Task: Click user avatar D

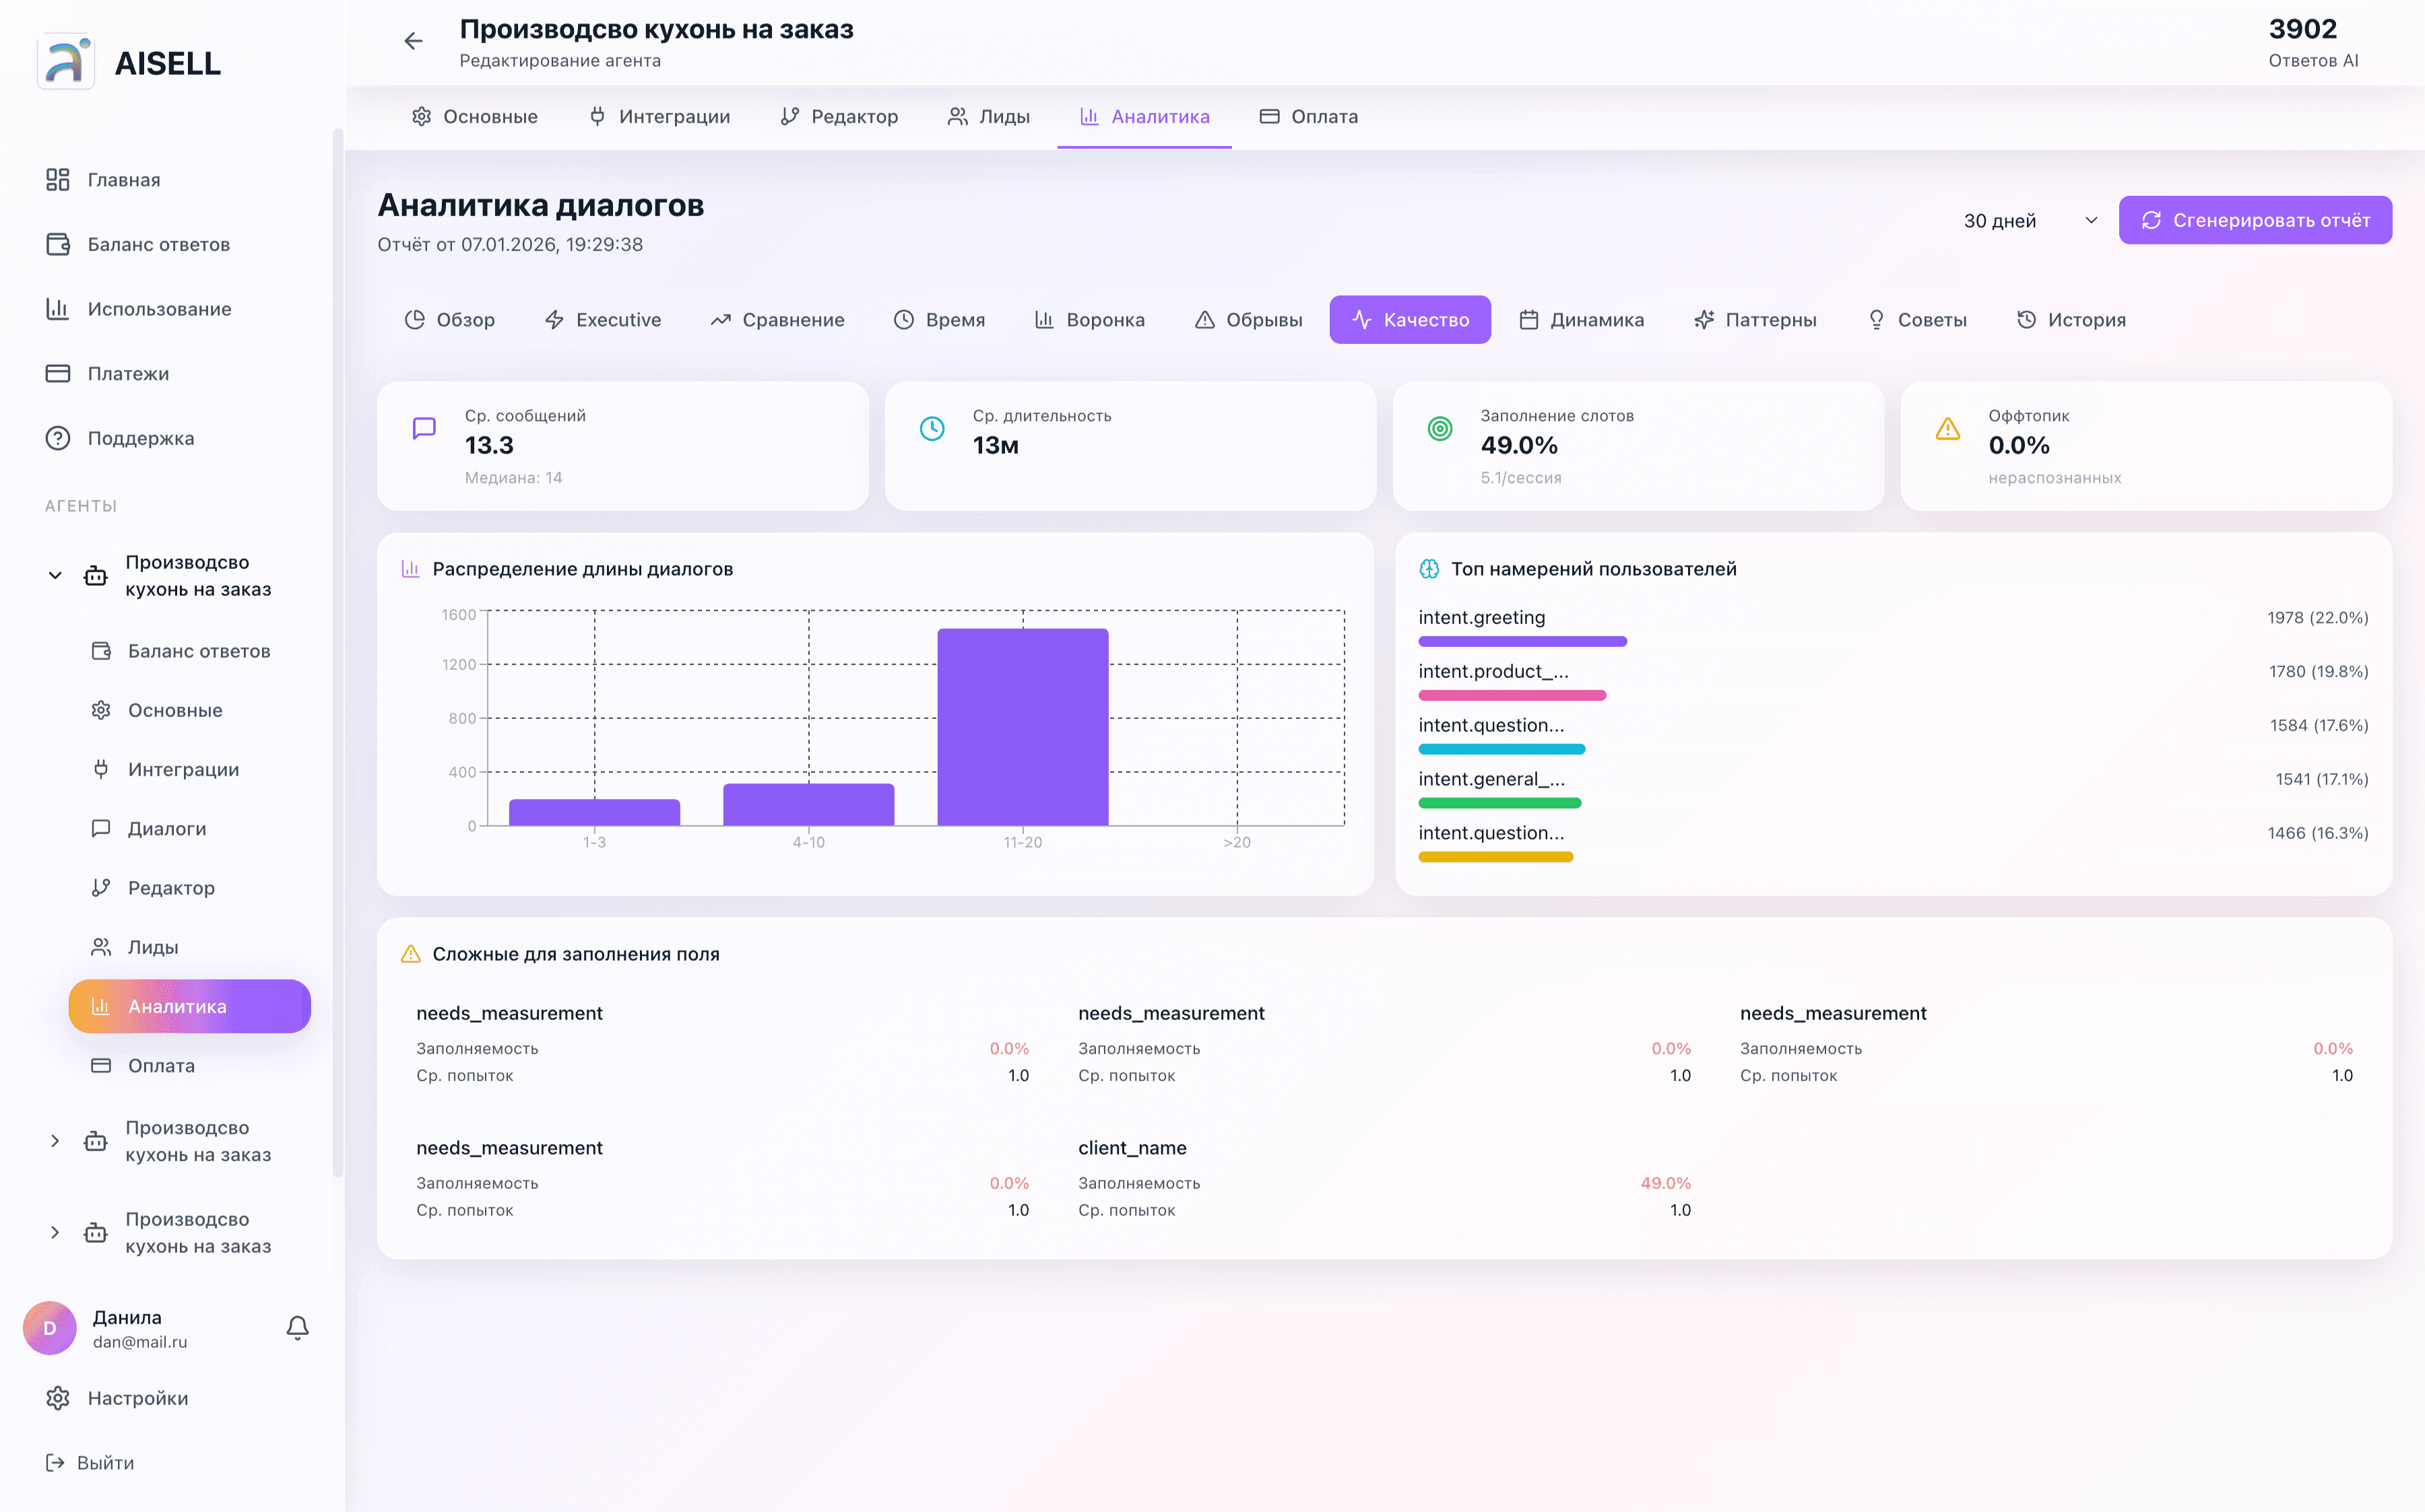Action: click(x=50, y=1328)
